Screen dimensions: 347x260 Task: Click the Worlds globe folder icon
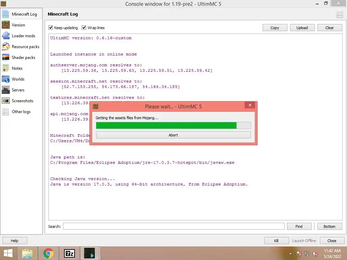(5, 79)
